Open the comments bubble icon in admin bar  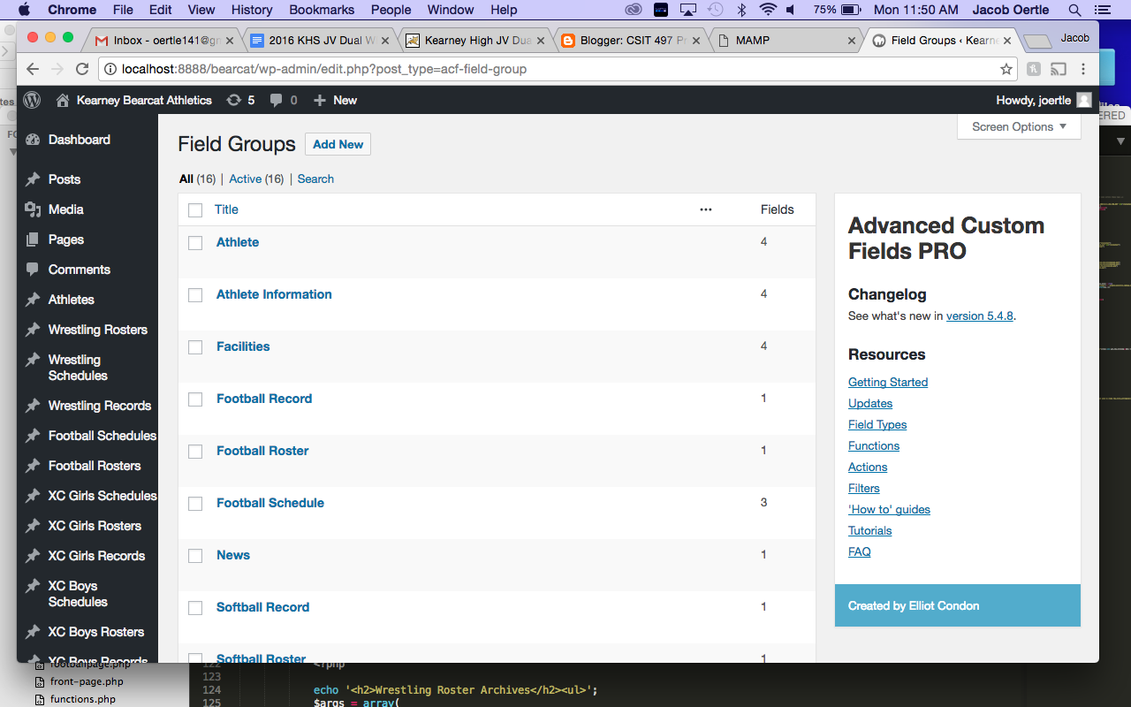pos(277,101)
